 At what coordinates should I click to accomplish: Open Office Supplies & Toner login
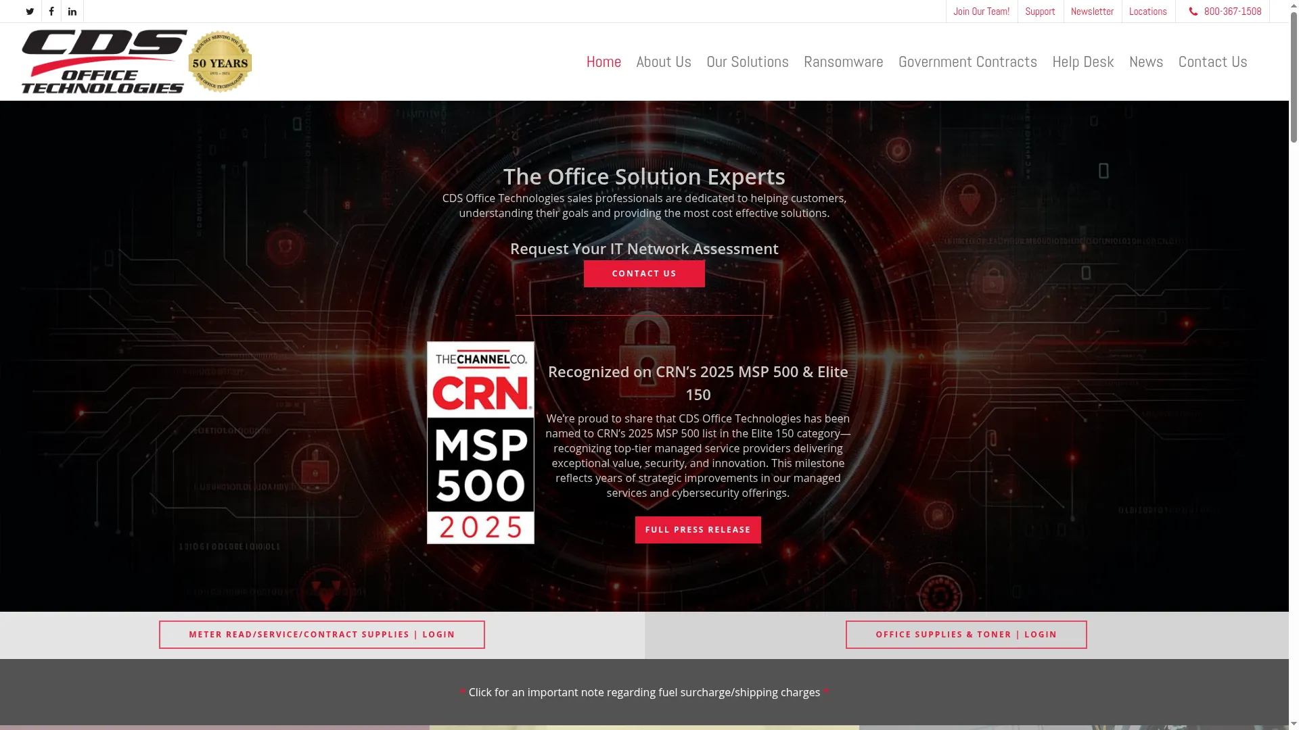[x=966, y=635]
